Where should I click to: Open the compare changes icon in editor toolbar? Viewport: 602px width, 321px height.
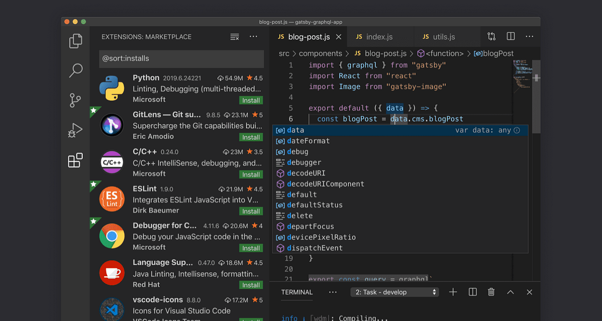pos(492,37)
